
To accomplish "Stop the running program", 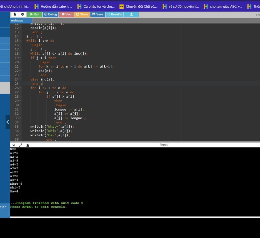I will tap(67, 14).
